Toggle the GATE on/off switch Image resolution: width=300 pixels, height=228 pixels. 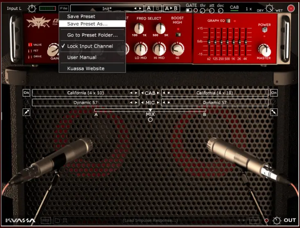point(189,10)
